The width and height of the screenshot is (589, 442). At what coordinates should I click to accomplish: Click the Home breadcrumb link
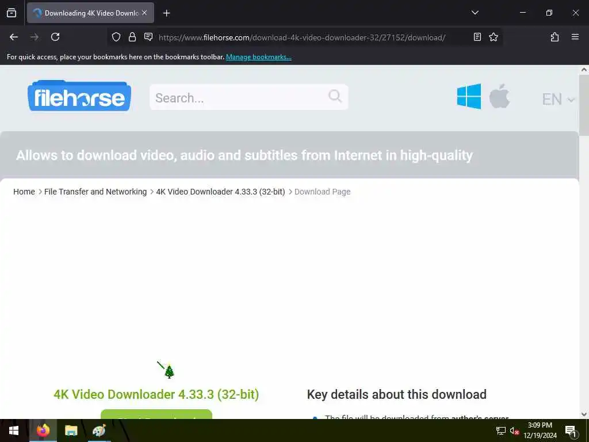tap(24, 192)
